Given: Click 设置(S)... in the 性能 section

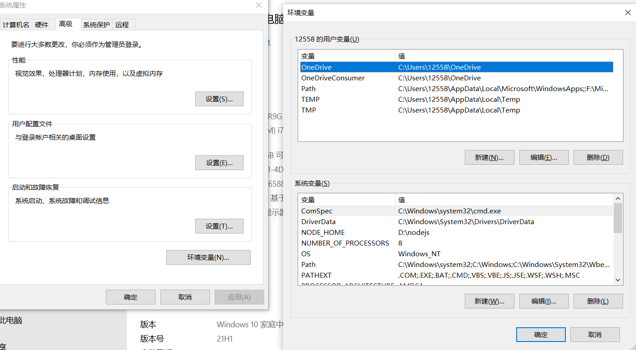Looking at the screenshot, I should click(x=219, y=99).
